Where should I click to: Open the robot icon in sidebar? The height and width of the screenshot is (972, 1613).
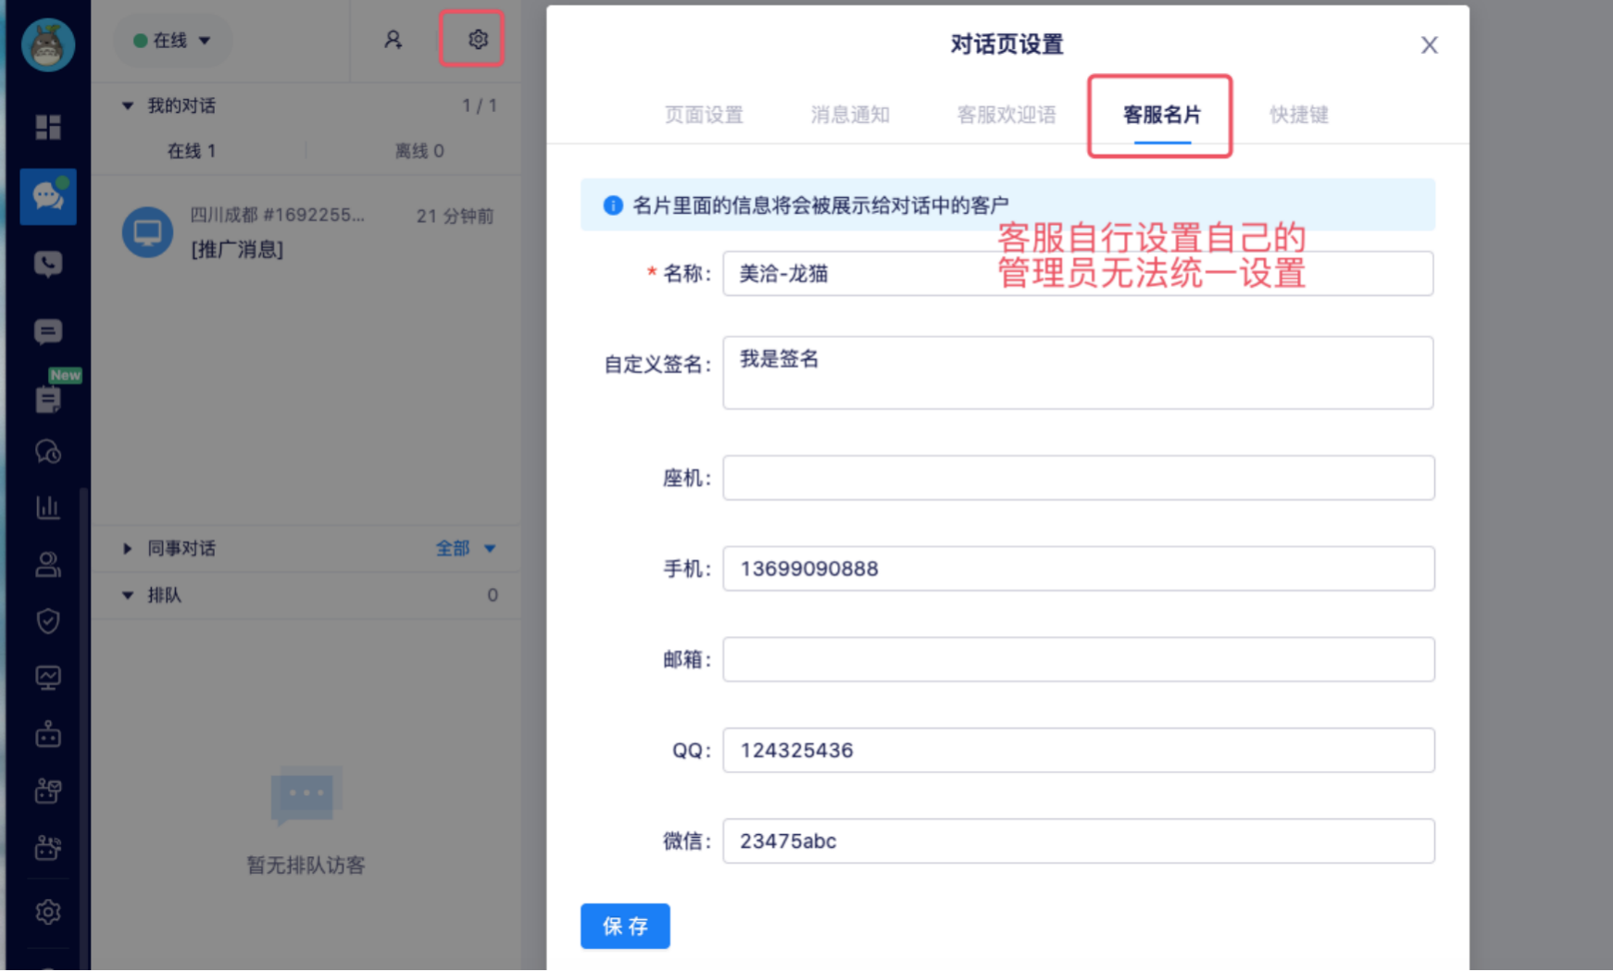point(48,735)
